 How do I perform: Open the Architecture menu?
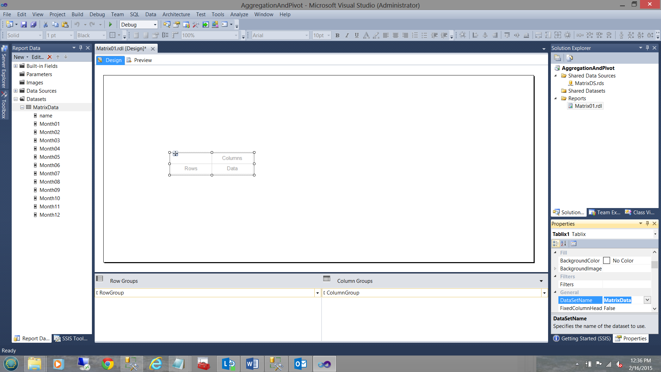176,14
